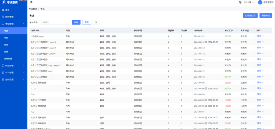
Task: Click the 8月5日 两科测试 exam name
Action: click(38, 117)
